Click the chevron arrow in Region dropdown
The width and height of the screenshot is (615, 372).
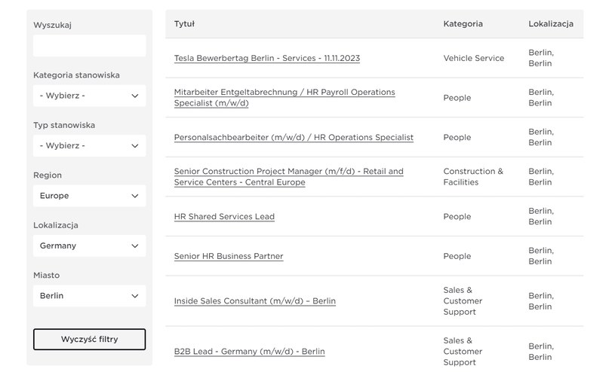coord(135,196)
